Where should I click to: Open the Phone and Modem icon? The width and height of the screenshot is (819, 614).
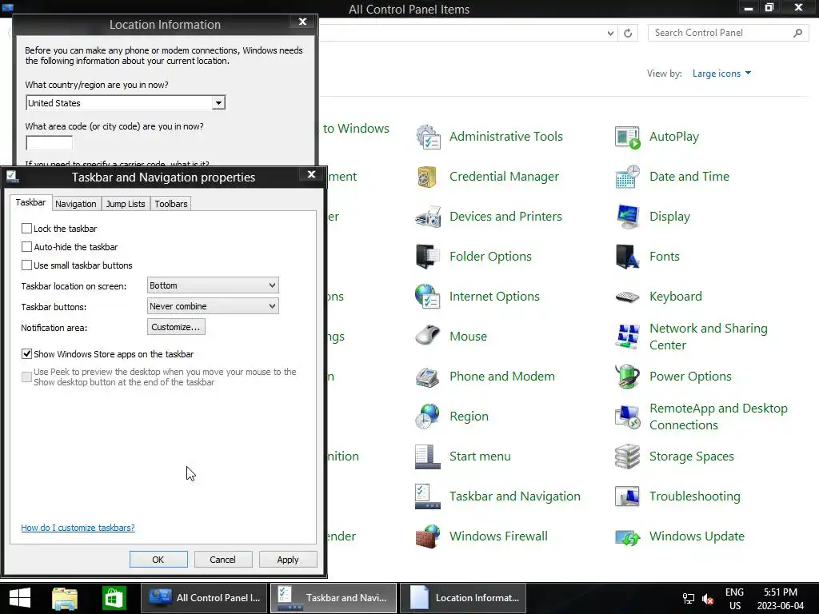pos(429,377)
